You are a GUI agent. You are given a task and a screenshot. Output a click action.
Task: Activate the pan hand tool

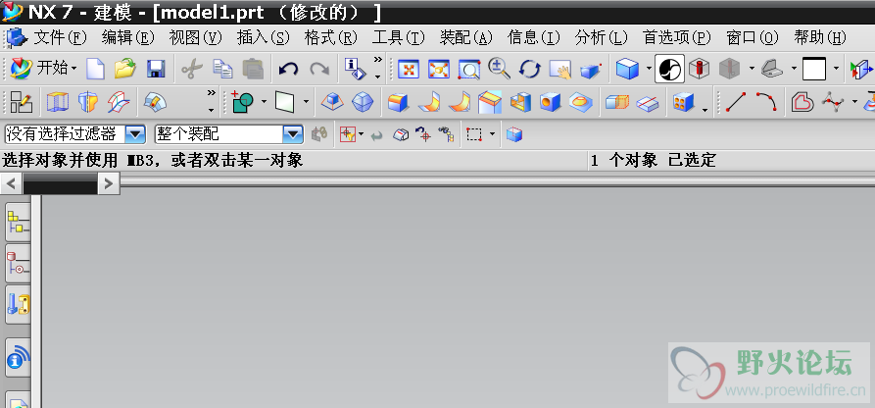tap(560, 70)
